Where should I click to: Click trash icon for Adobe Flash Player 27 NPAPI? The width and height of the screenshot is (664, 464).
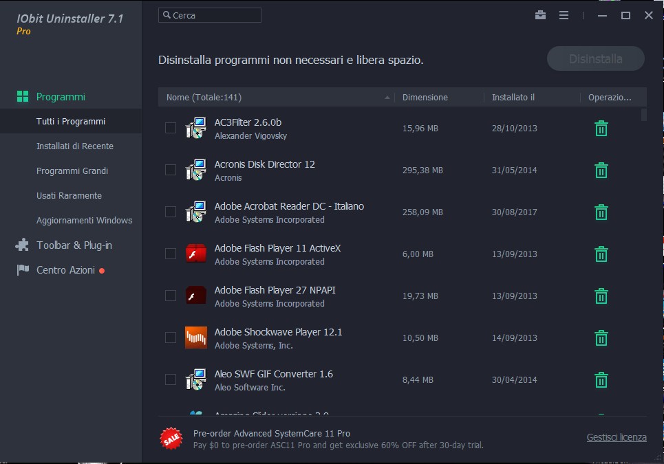pyautogui.click(x=601, y=296)
